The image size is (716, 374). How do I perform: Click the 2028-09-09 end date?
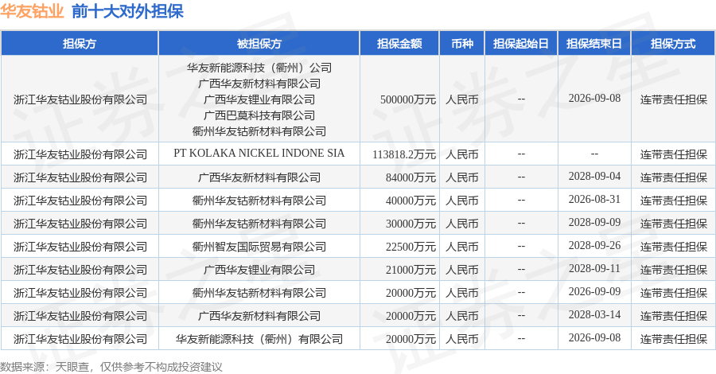594,222
